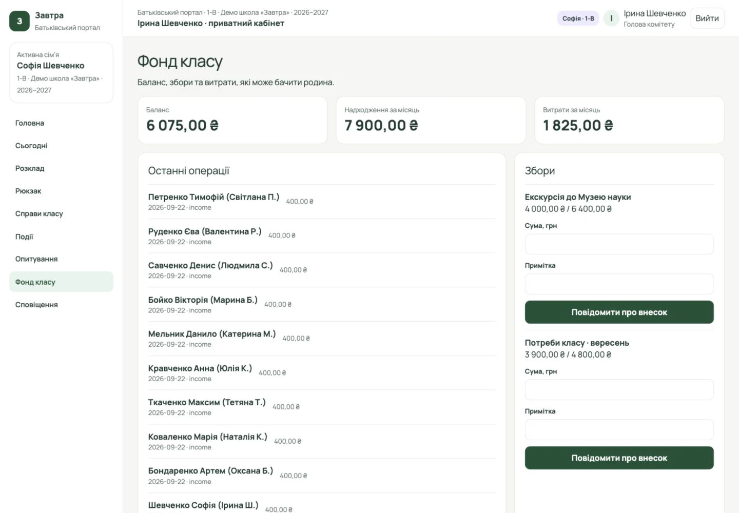
Task: Click Примітка field under Потреби класу вересень
Action: (x=619, y=429)
